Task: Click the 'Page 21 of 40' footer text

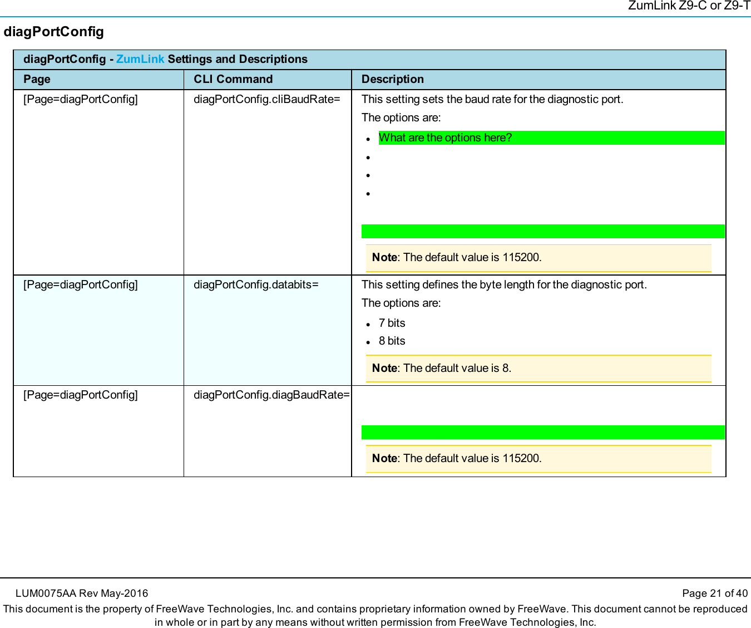Action: 715,593
